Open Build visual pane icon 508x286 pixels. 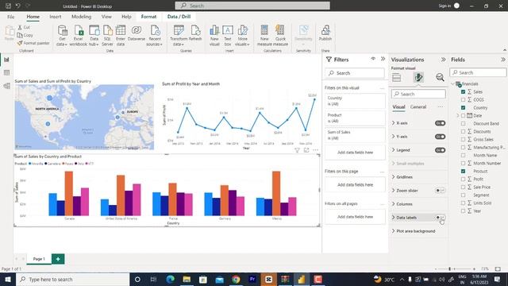(x=397, y=78)
